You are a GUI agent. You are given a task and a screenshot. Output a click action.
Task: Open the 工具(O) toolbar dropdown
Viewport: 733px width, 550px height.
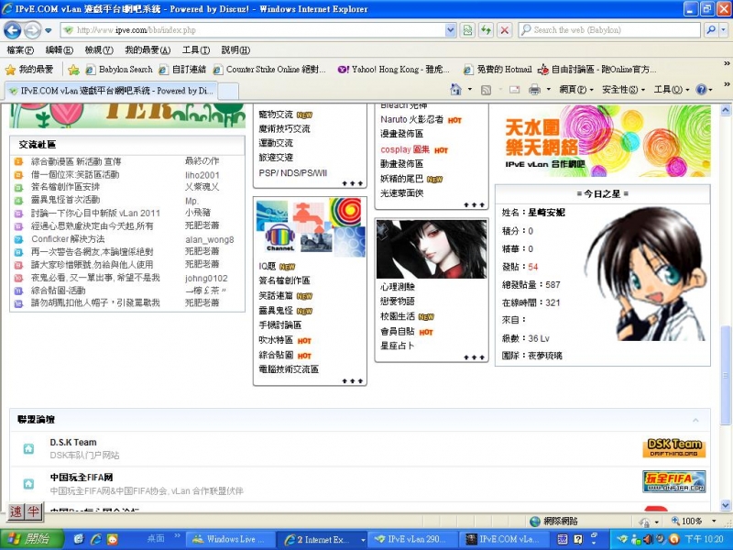pyautogui.click(x=672, y=90)
